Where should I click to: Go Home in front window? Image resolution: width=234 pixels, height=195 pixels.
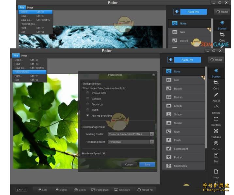[216, 60]
